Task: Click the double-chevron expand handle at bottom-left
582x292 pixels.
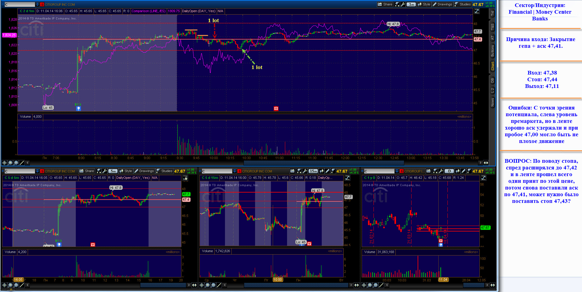Action: 11,290
